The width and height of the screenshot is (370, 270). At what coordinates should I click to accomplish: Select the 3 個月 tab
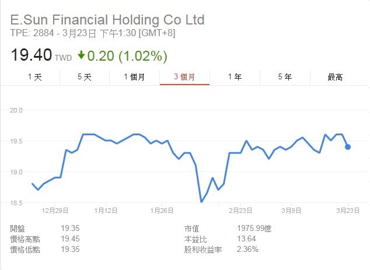184,77
